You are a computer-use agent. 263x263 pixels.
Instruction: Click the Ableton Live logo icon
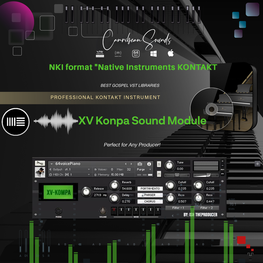pyautogui.click(x=15, y=121)
